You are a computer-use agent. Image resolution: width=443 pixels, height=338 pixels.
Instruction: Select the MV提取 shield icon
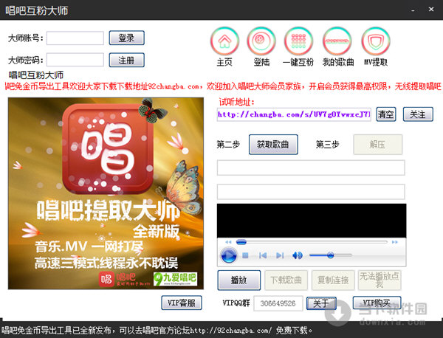(x=376, y=41)
